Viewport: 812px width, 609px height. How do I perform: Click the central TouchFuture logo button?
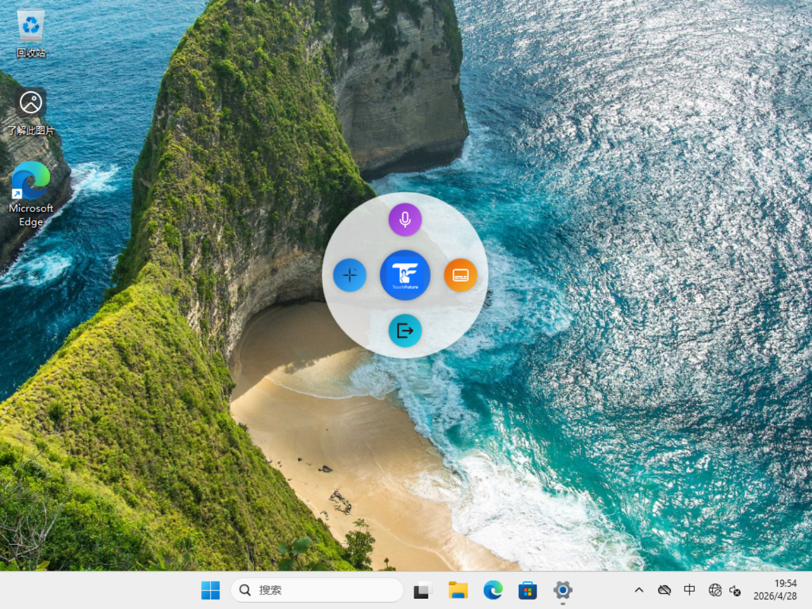pos(405,275)
